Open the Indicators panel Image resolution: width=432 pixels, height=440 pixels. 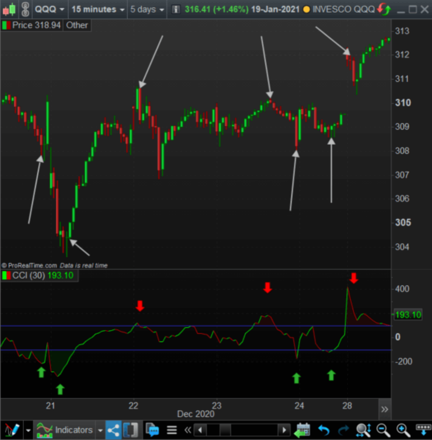pyautogui.click(x=65, y=430)
